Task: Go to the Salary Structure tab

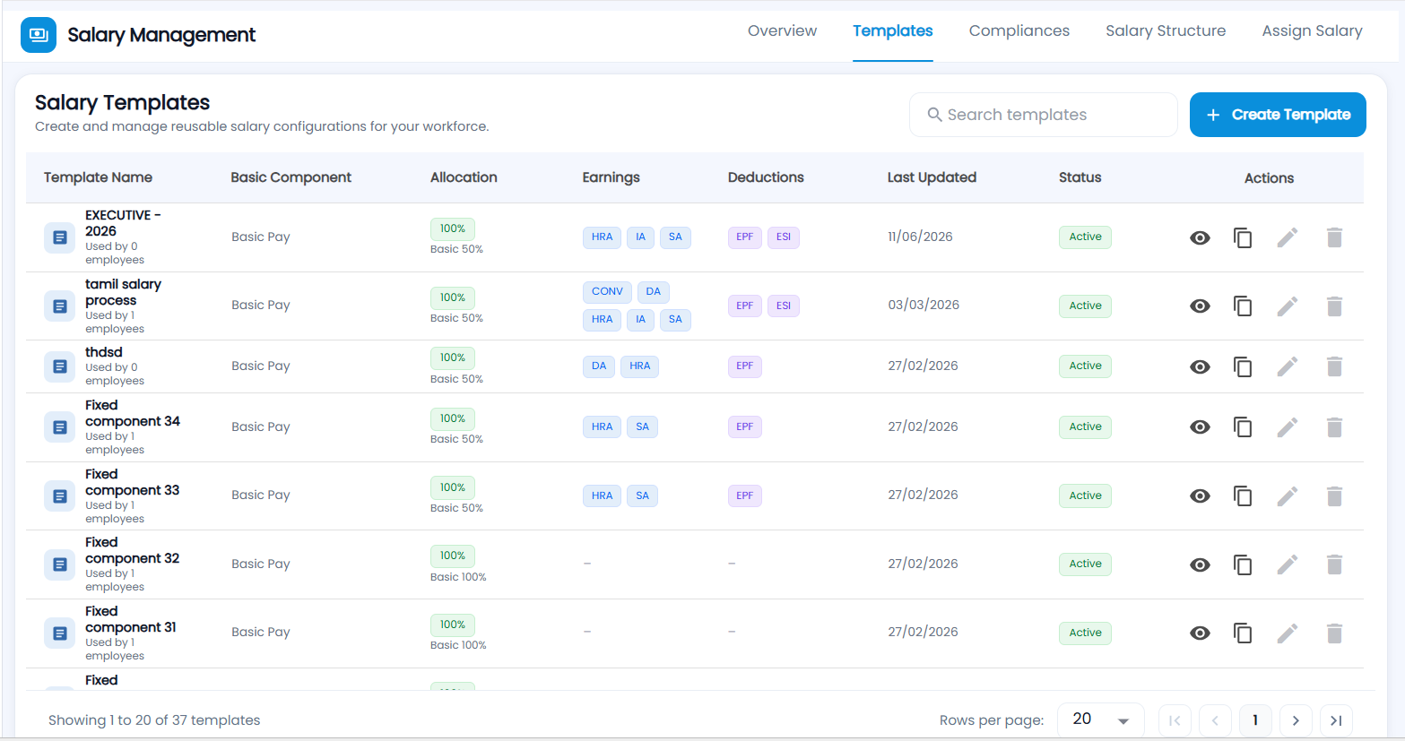Action: point(1166,30)
